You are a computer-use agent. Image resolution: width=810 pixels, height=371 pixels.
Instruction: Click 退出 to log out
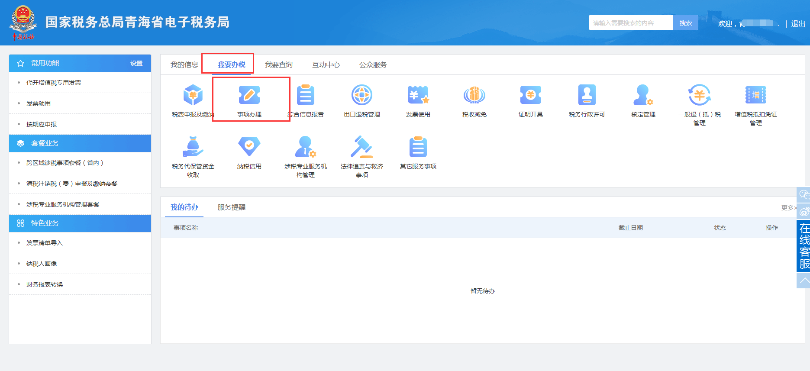click(798, 24)
